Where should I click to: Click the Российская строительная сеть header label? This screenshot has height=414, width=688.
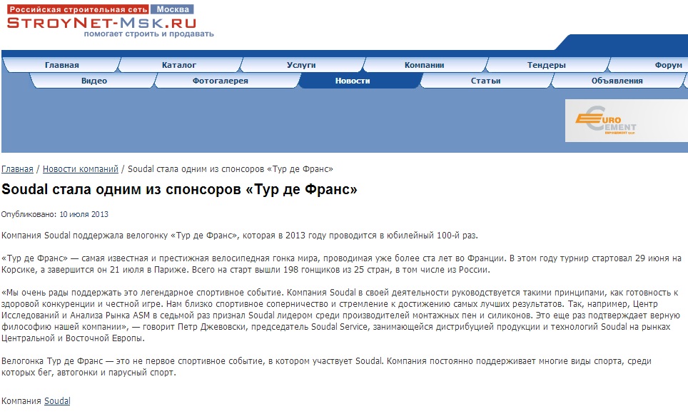point(78,9)
